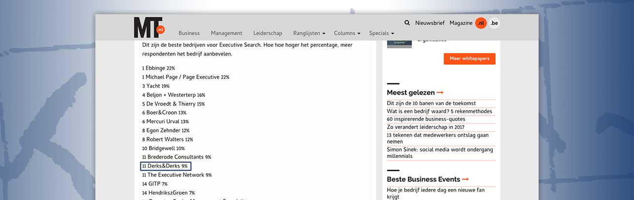The image size is (634, 200).
Task: Expand the Columns dropdown menu
Action: (x=347, y=33)
